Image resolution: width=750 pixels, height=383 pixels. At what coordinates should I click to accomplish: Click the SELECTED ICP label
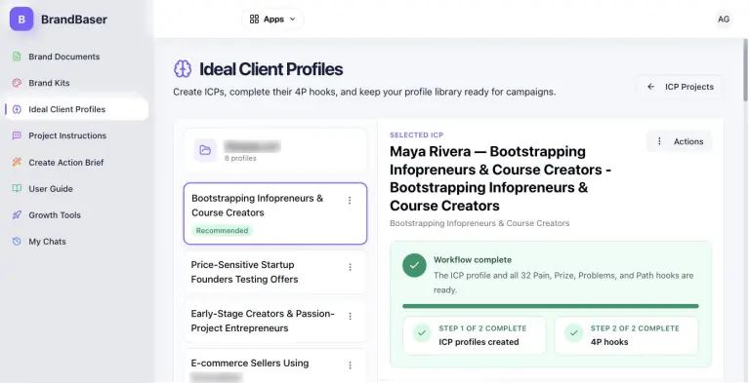click(x=417, y=135)
